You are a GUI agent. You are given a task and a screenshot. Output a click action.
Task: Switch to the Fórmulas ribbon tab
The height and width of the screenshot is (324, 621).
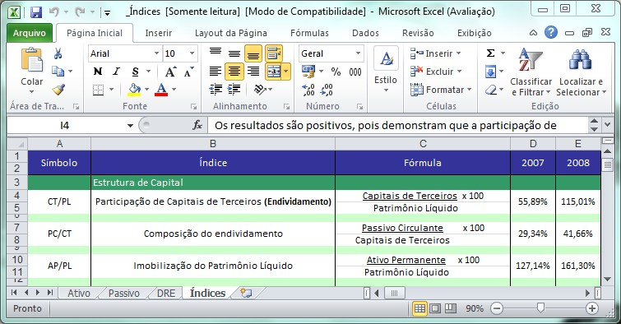[309, 33]
